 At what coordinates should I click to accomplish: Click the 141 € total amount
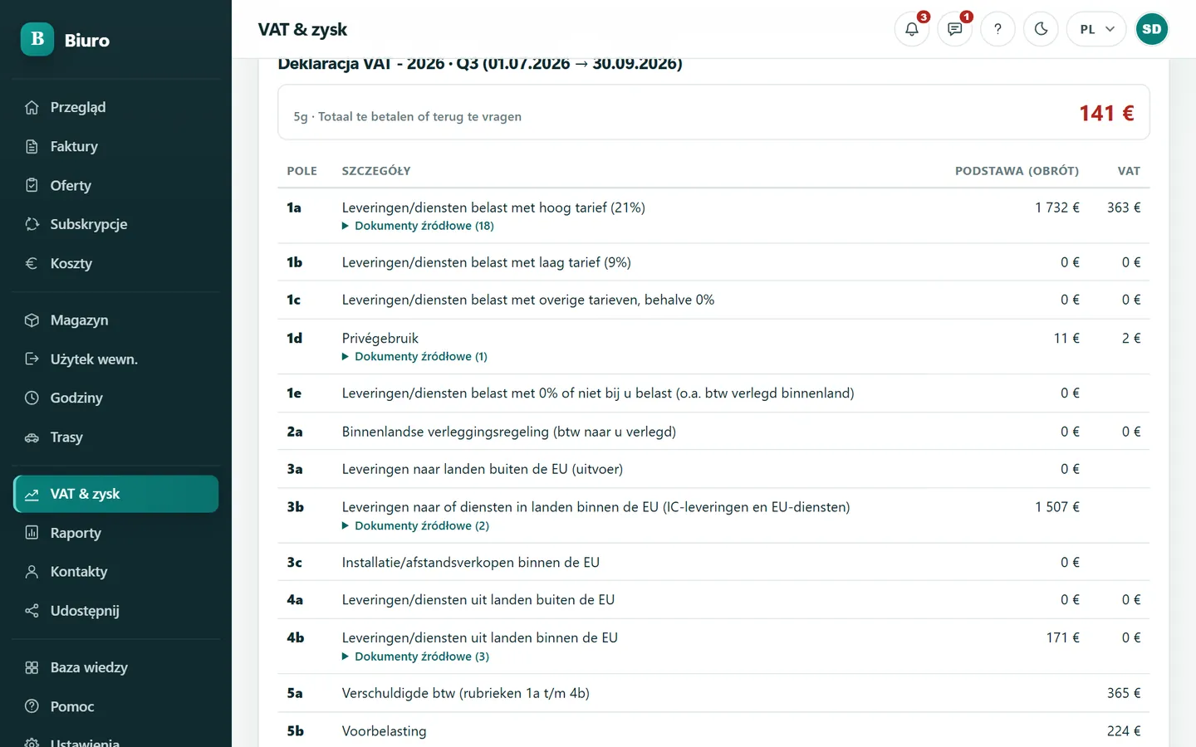point(1106,114)
